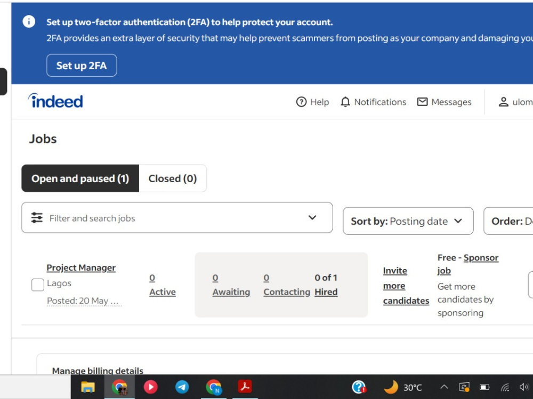This screenshot has width=533, height=399.
Task: Open the user account profile icon
Action: click(504, 102)
